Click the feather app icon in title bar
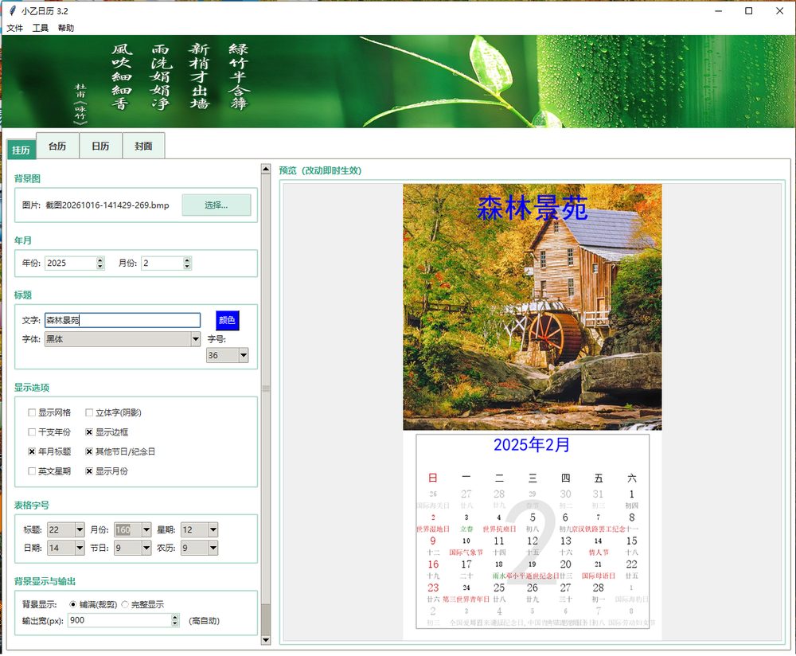 click(12, 10)
